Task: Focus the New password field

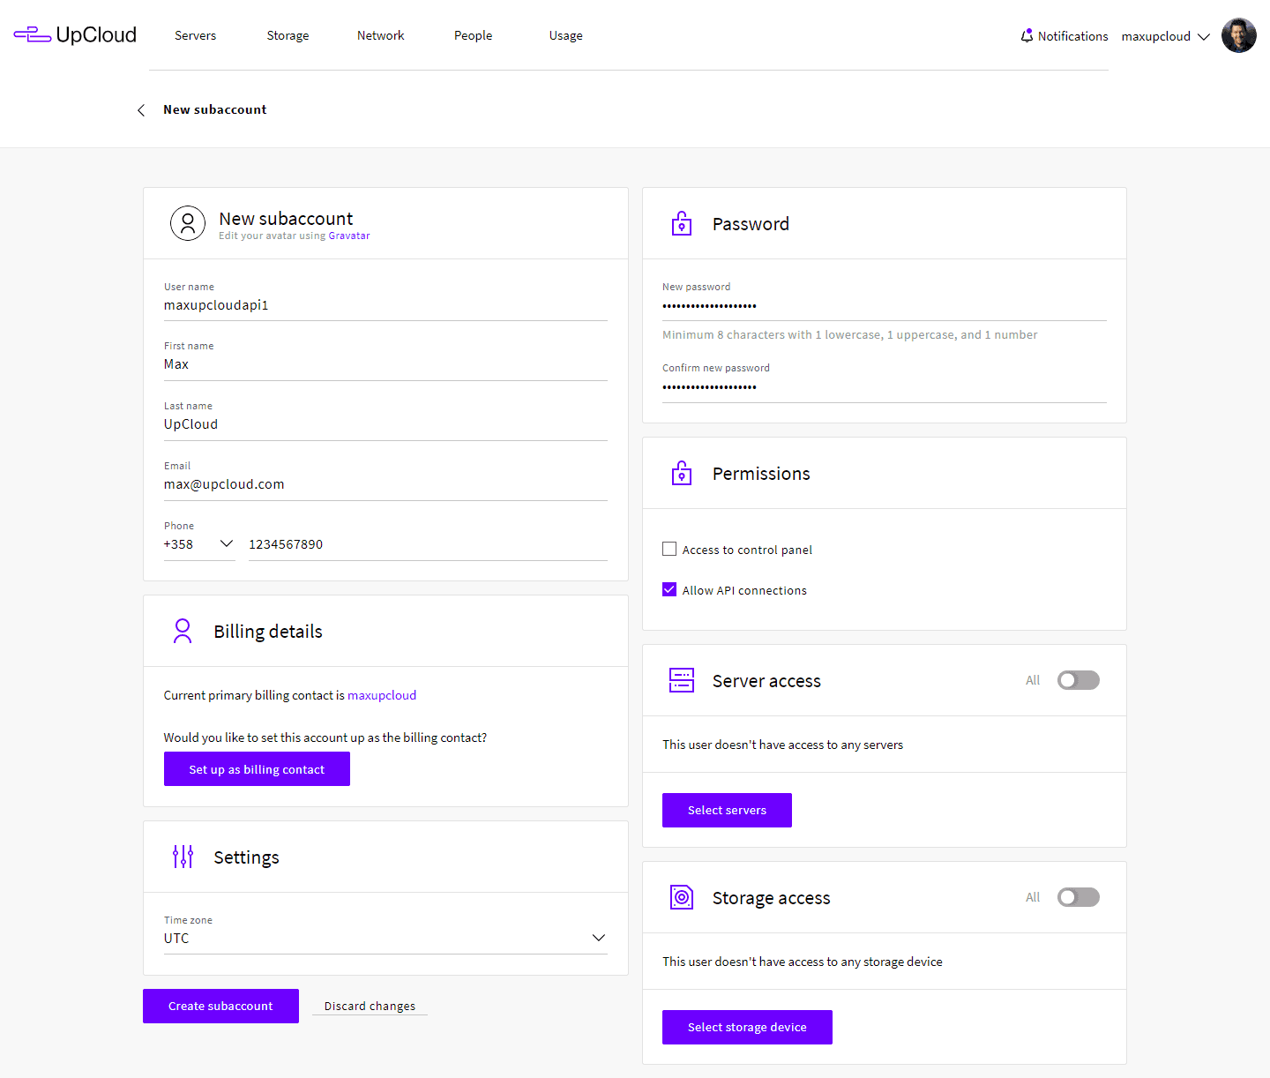Action: pyautogui.click(x=885, y=306)
